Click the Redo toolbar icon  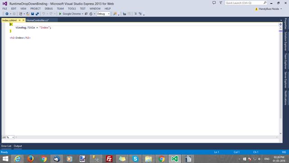click(x=51, y=14)
